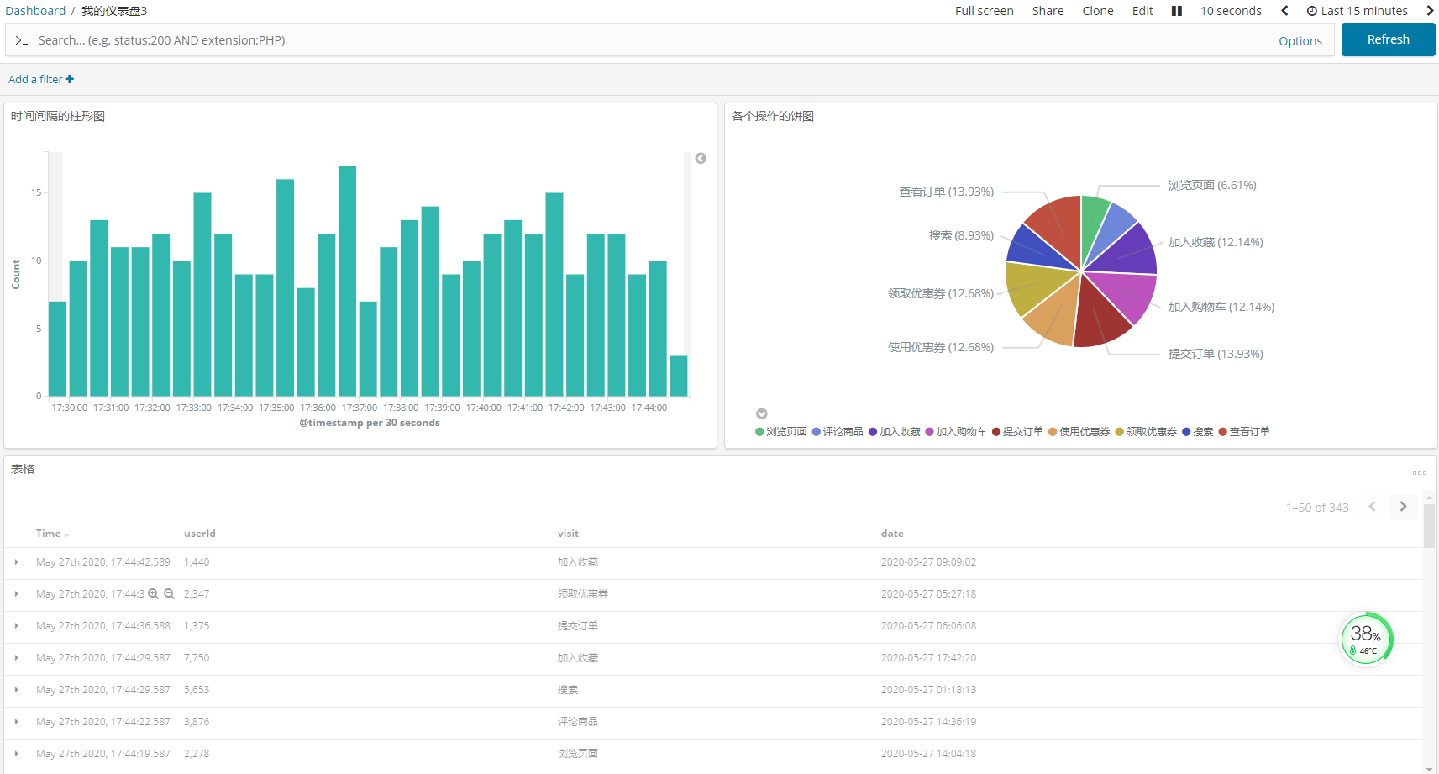Expand the row for userId 2,347

[x=16, y=594]
